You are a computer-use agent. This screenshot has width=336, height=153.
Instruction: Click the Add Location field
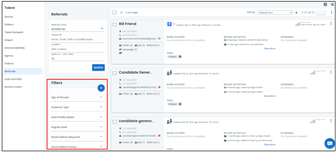(78, 49)
